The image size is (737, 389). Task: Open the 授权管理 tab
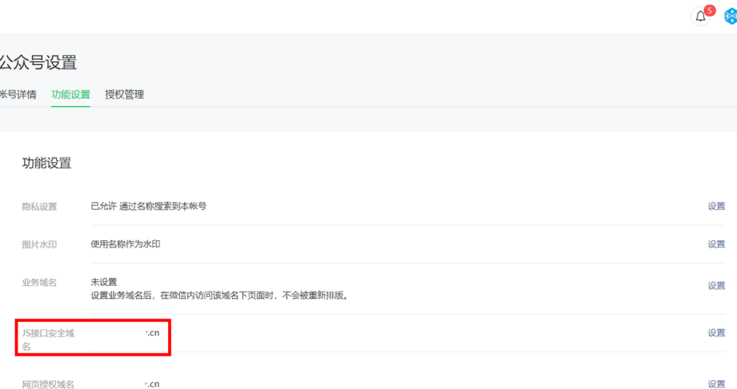(x=125, y=94)
